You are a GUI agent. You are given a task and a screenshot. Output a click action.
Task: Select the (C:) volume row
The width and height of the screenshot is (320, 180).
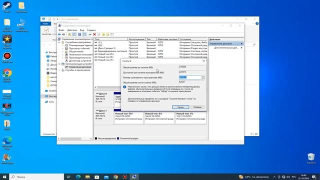pos(151,42)
